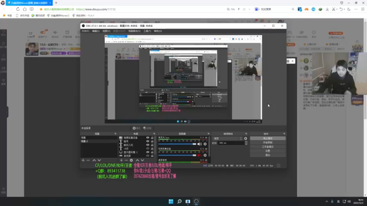Viewport: 367px width, 206px height.
Task: Decrease transition duration with down arrow
Action: [x=246, y=144]
